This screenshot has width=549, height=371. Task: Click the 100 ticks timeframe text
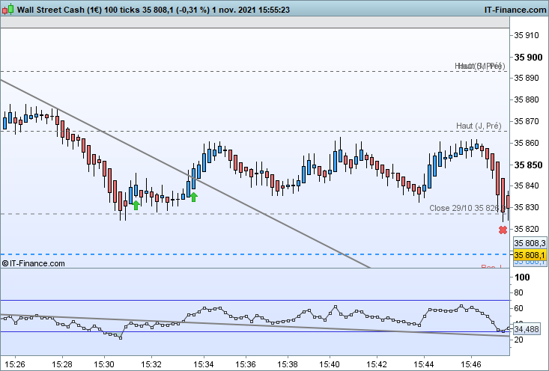(122, 10)
